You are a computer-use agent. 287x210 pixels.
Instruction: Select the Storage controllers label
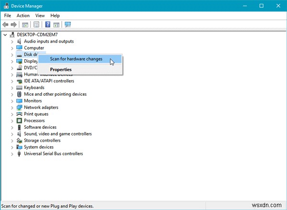point(42,141)
